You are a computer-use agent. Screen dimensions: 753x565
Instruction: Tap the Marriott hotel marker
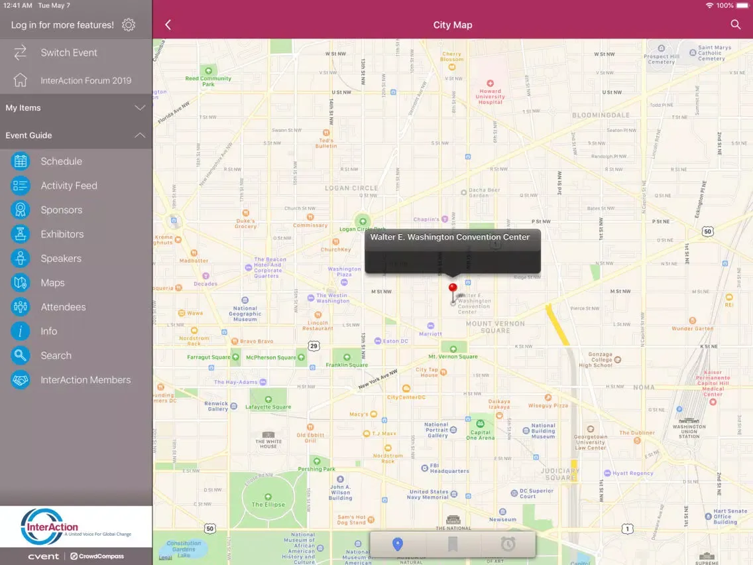click(430, 326)
